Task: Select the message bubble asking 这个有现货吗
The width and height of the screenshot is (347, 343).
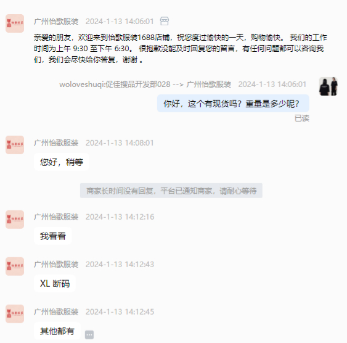Action: [233, 104]
